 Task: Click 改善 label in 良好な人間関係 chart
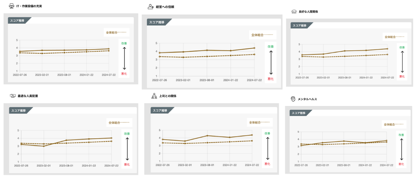402,47
